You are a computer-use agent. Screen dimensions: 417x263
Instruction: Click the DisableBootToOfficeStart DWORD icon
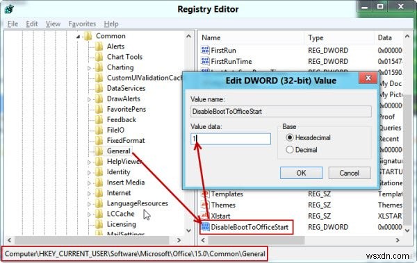(205, 227)
